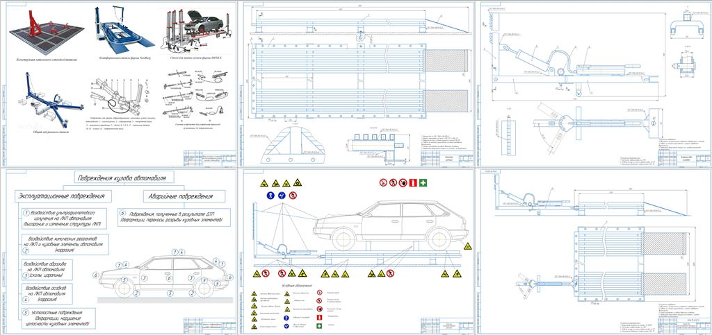Click the circled number 6 in the accident damage box
Viewport: 712px width, 335px height.
122,213
